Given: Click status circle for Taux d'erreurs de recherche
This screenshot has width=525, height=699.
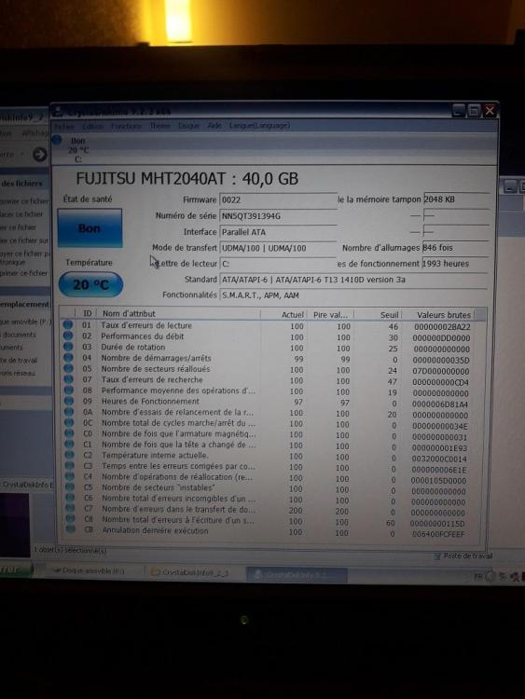Looking at the screenshot, I should 68,379.
